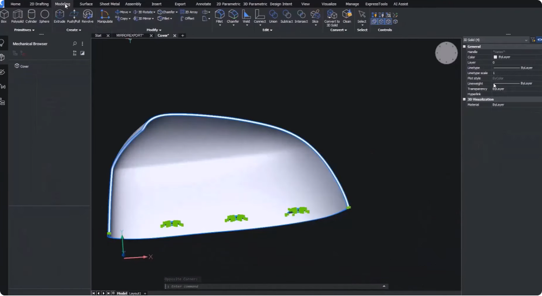The height and width of the screenshot is (296, 542).
Task: Select the Polysolid tool
Action: click(17, 16)
